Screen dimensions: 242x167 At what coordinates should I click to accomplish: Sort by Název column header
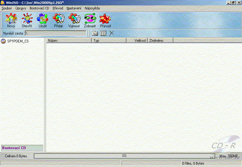69,41
